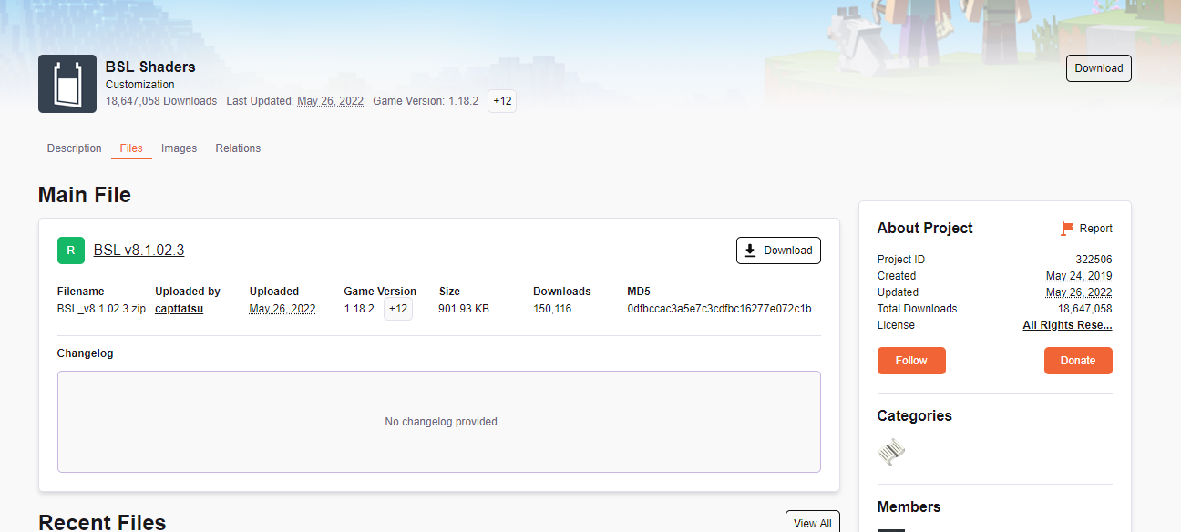Click Project ID value 322506
1181x532 pixels.
pyautogui.click(x=1094, y=260)
